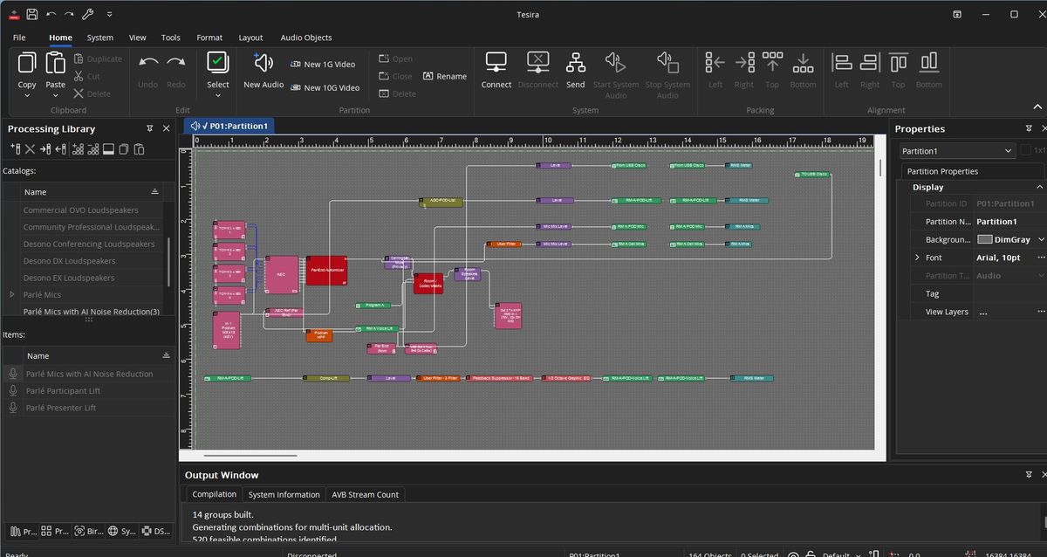The width and height of the screenshot is (1047, 557).
Task: Click the Redo arrow icon
Action: coord(176,63)
